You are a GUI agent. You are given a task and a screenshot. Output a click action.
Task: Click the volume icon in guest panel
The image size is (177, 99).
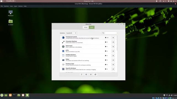[x=172, y=95]
